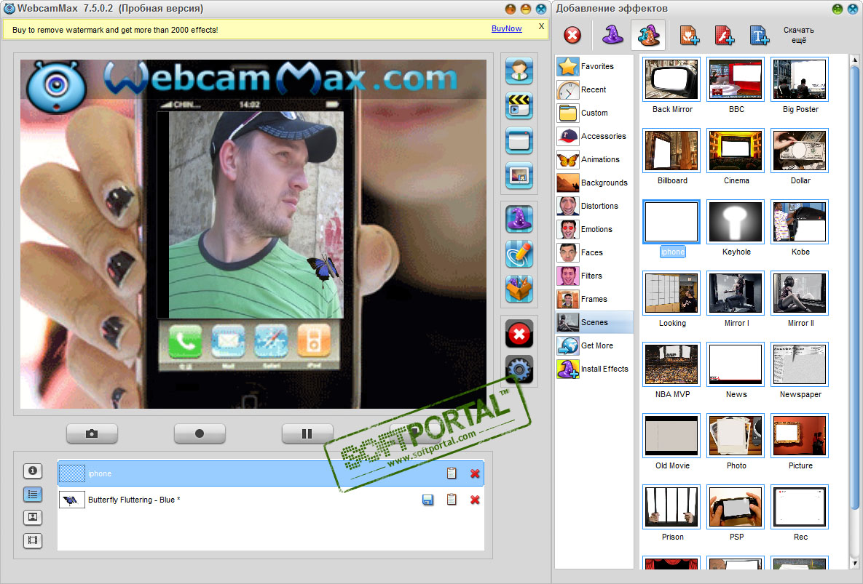Click the info panel icon
Screen dimensions: 863x584
click(x=33, y=471)
